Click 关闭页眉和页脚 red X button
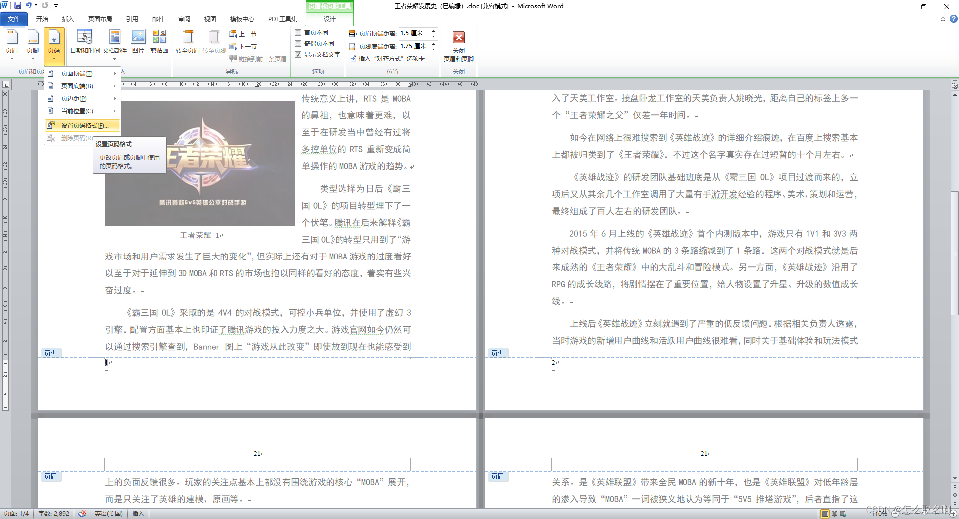This screenshot has height=519, width=959. 459,46
